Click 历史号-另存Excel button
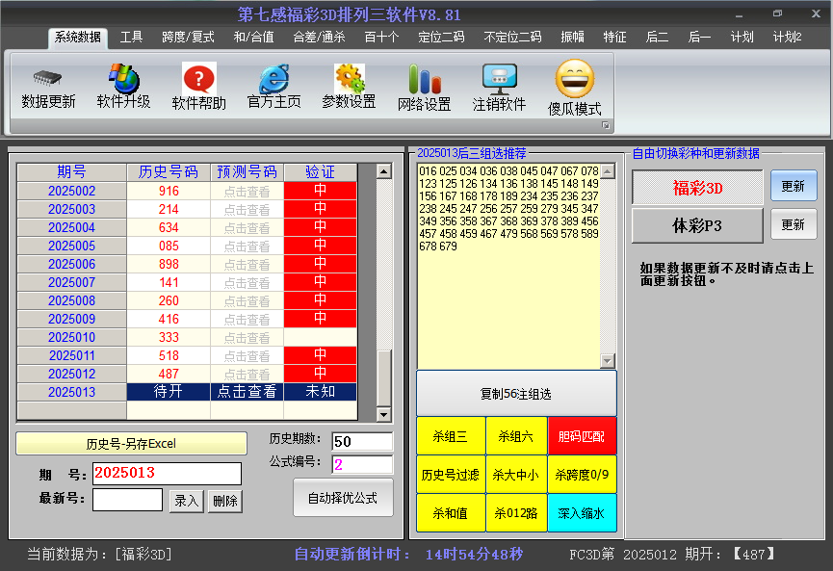The image size is (833, 571). click(131, 444)
